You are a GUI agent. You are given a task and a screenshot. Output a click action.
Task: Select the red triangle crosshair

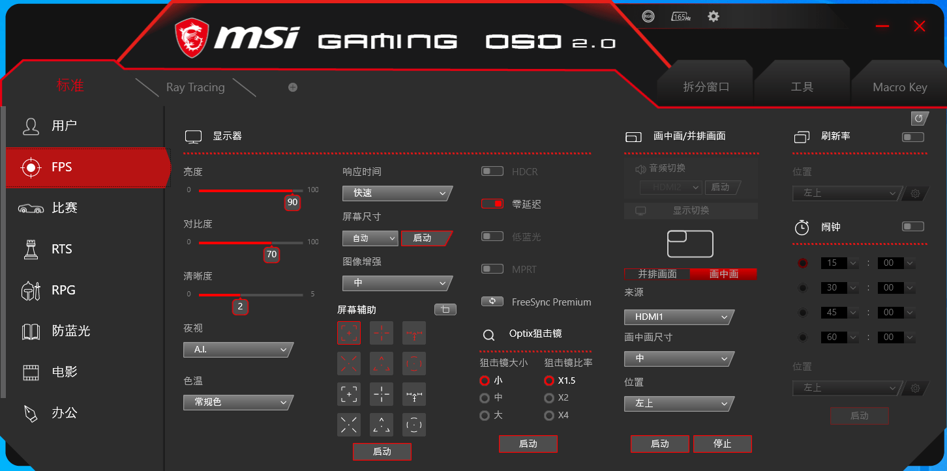pyautogui.click(x=382, y=364)
